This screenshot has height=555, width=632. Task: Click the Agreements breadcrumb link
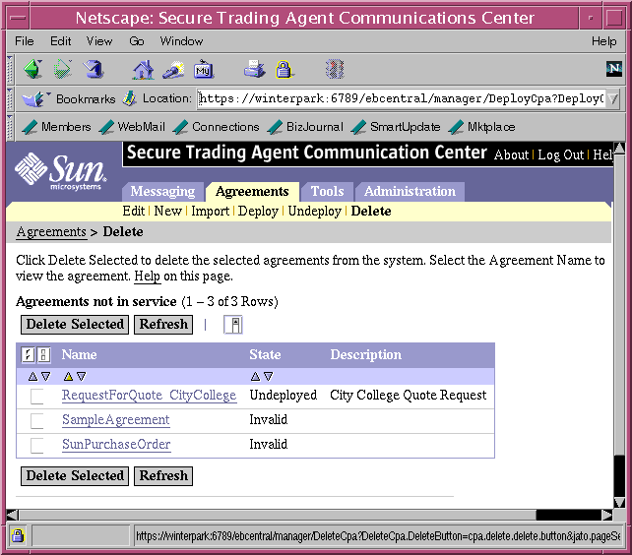tap(51, 232)
